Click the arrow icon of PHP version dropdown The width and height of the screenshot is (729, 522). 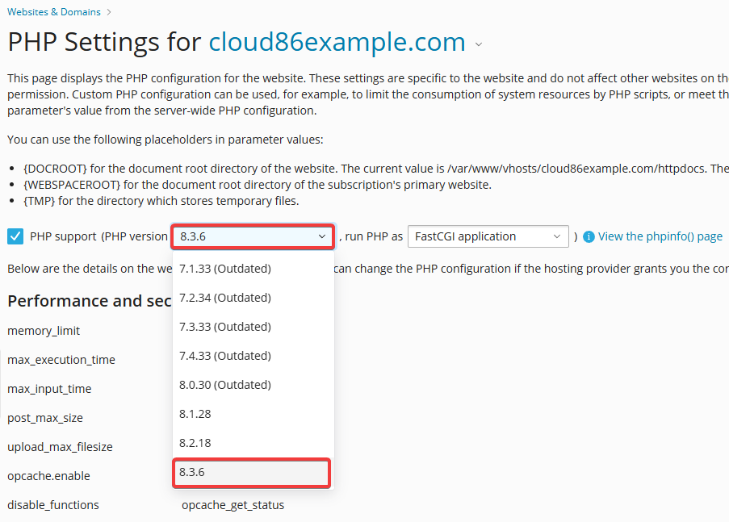[322, 236]
